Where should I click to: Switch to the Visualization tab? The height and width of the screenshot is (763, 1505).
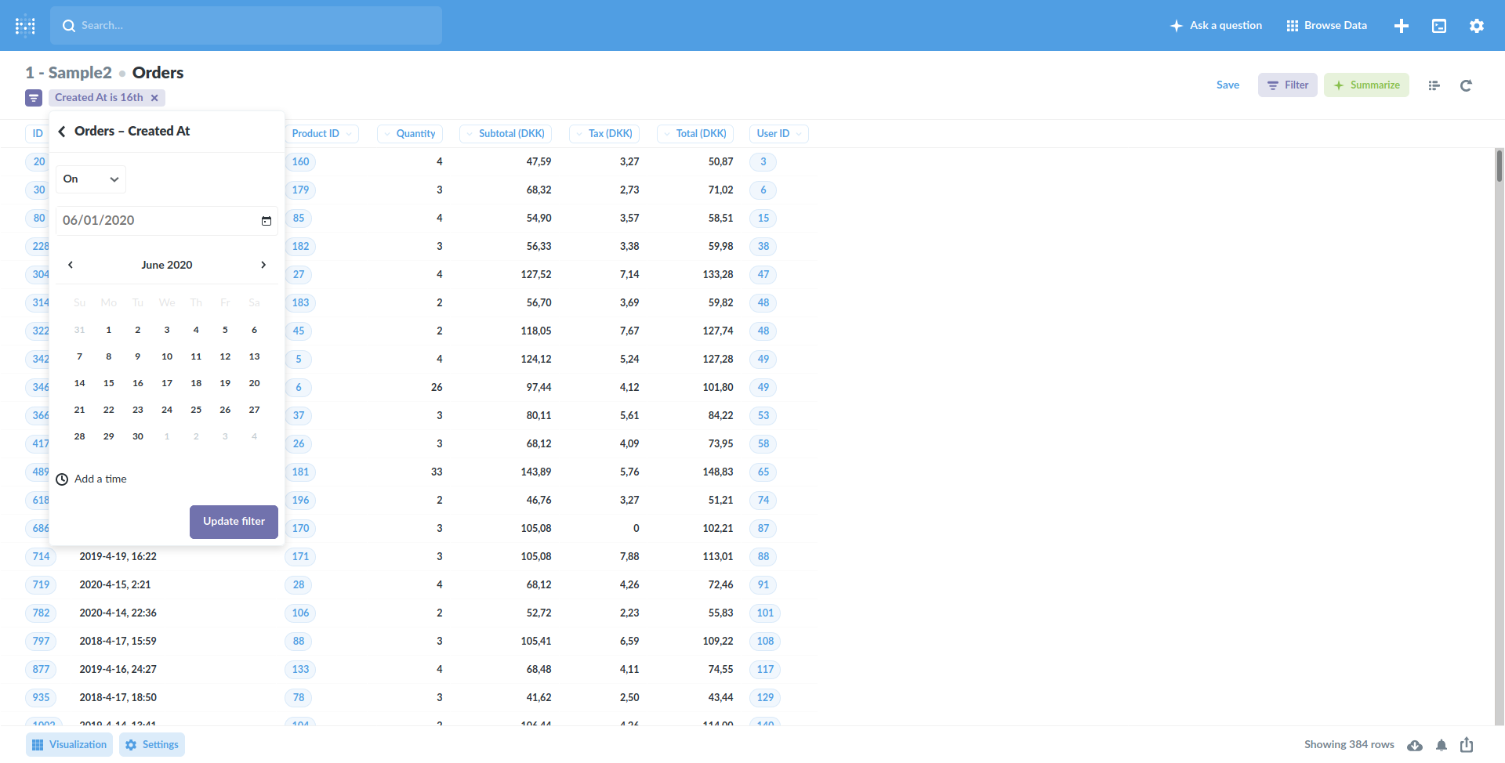[68, 744]
